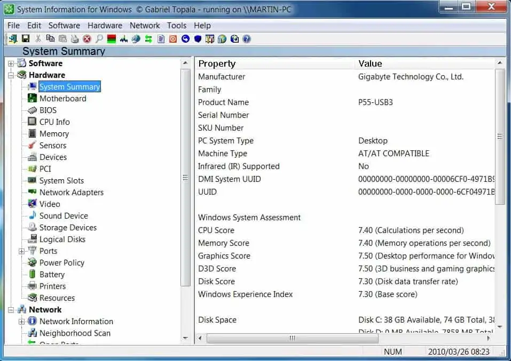This screenshot has width=511, height=361.
Task: Open the Hardware menu in menu bar
Action: 105,26
